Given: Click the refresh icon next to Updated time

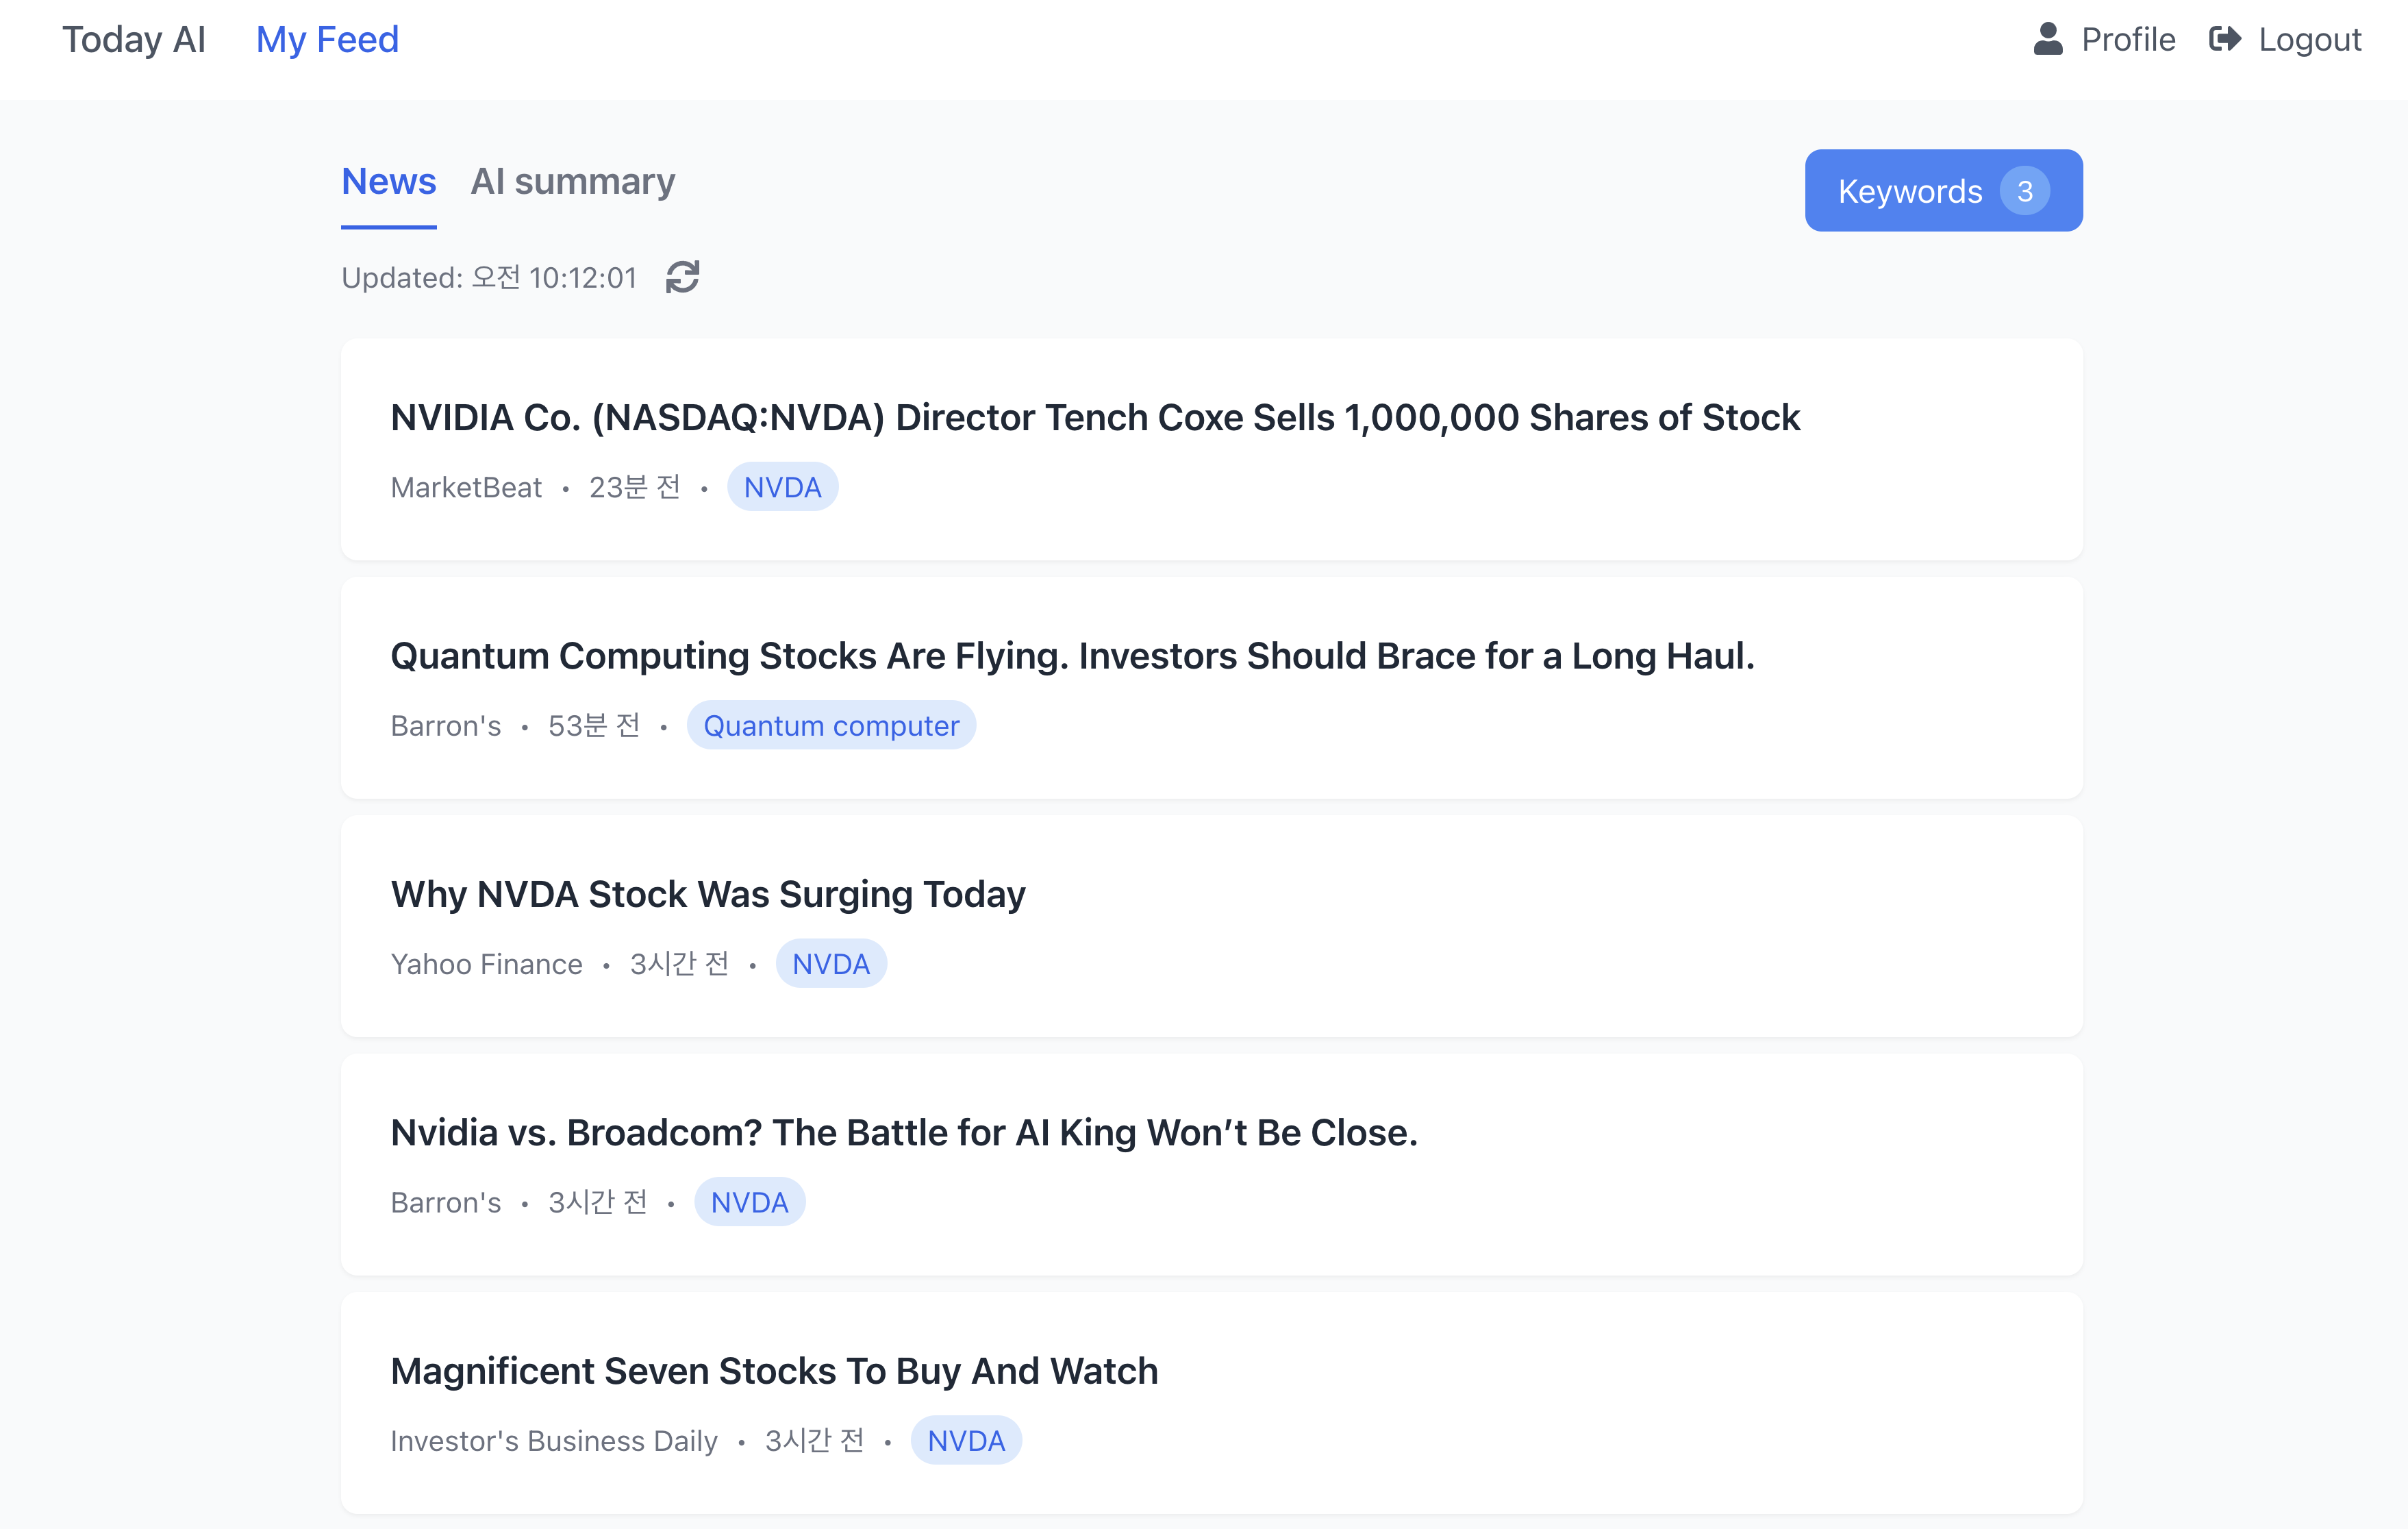Looking at the screenshot, I should pyautogui.click(x=682, y=277).
